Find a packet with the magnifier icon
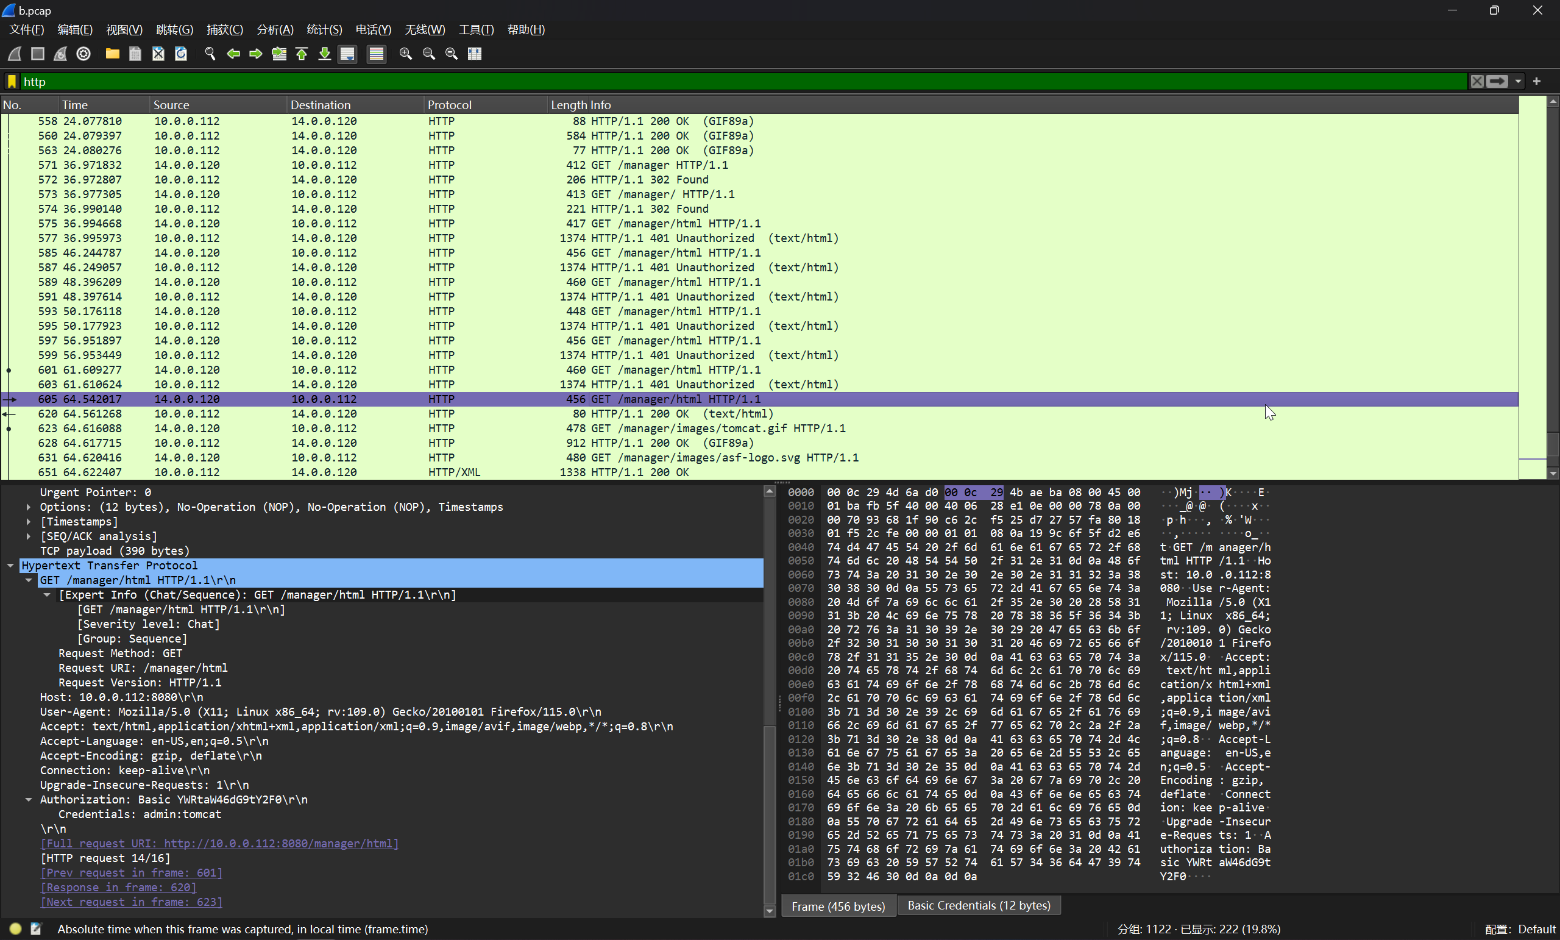This screenshot has height=940, width=1560. [210, 54]
